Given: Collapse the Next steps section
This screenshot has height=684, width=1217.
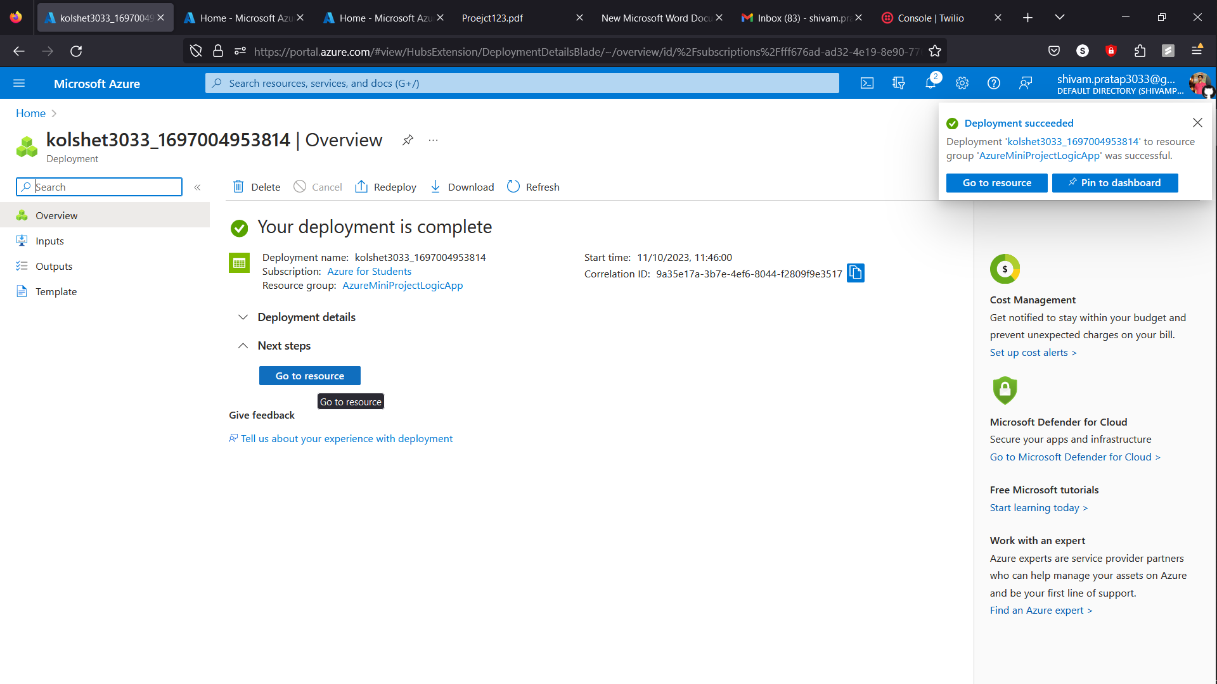Looking at the screenshot, I should [243, 345].
